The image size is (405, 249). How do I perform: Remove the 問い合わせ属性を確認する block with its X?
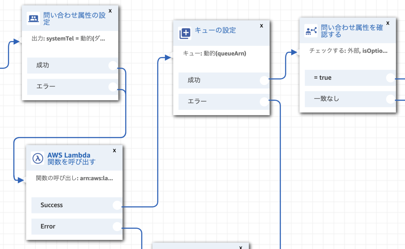click(x=387, y=23)
